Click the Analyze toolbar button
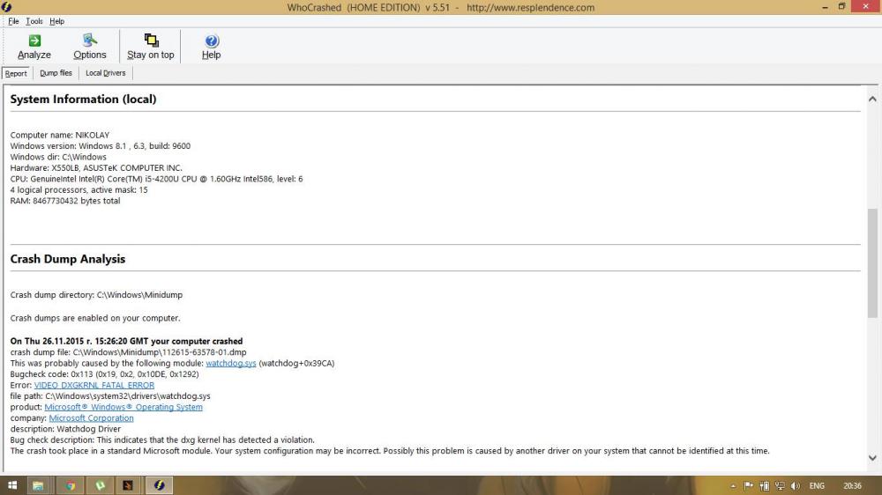The width and height of the screenshot is (882, 495). pyautogui.click(x=34, y=47)
